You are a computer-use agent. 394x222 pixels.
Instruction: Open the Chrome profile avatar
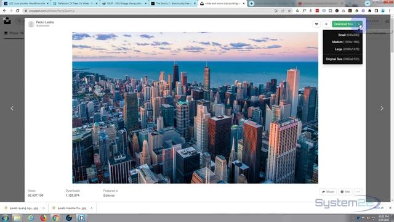(383, 11)
